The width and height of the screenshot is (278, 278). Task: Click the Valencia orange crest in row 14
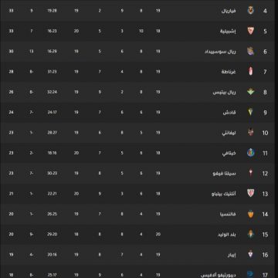(250, 214)
